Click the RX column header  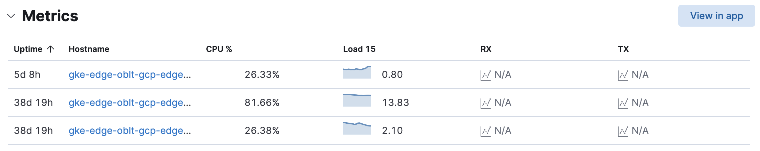pos(486,49)
